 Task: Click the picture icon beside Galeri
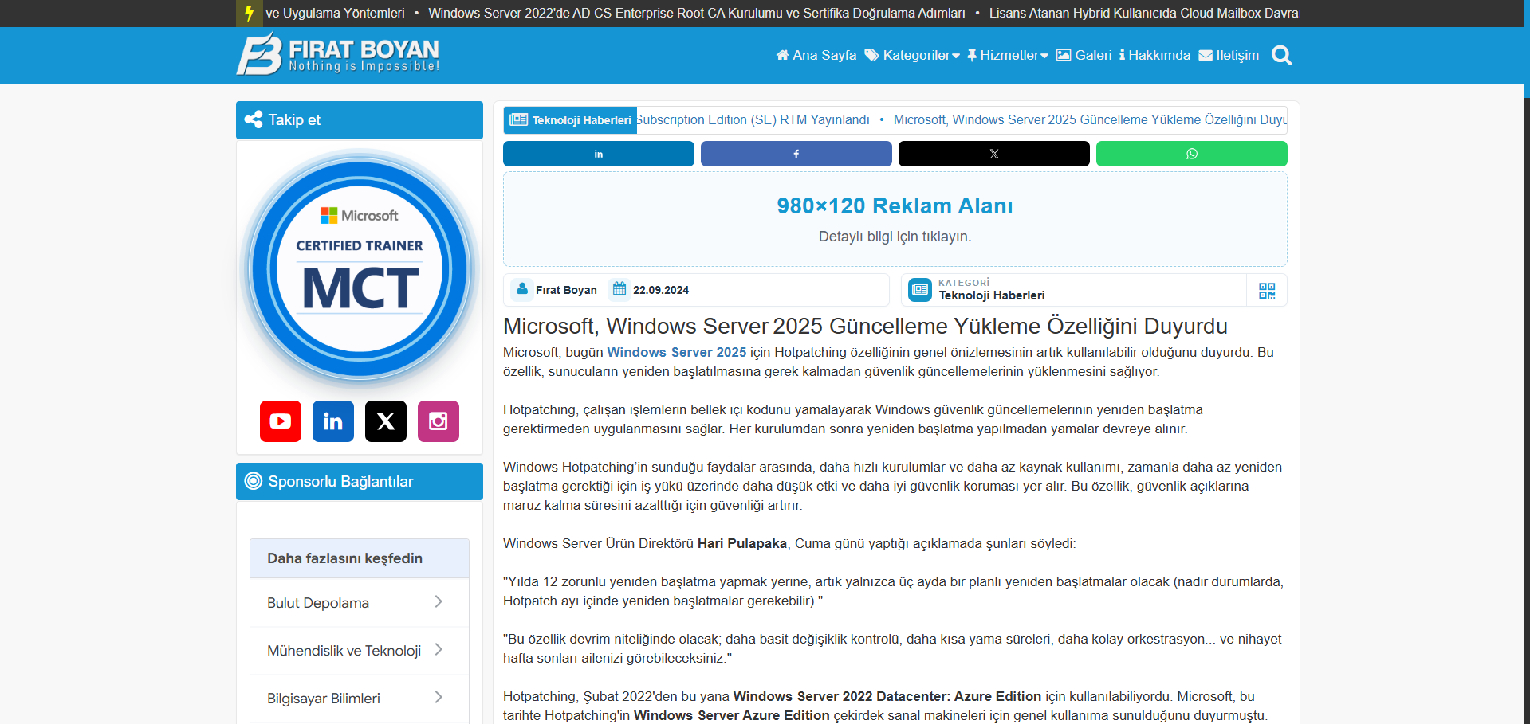coord(1064,55)
